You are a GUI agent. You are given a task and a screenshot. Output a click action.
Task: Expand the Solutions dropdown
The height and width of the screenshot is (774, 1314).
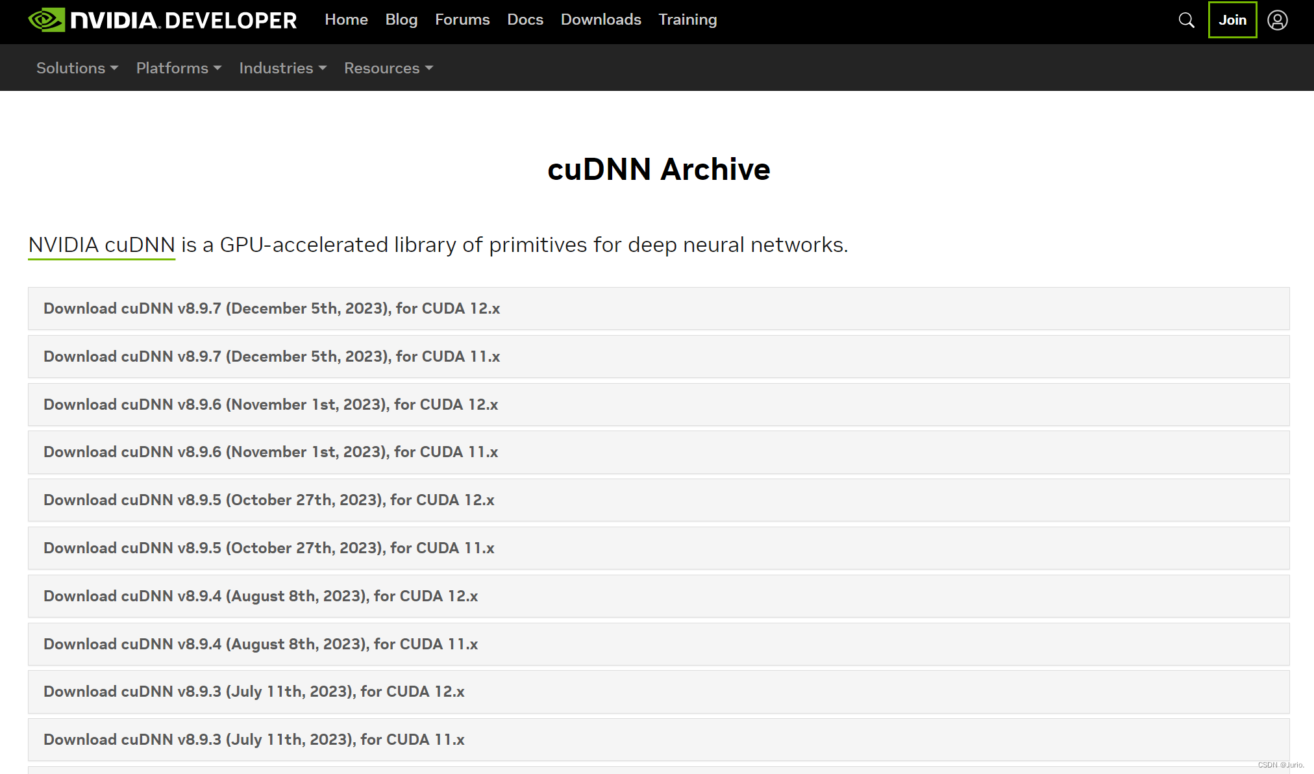coord(77,68)
